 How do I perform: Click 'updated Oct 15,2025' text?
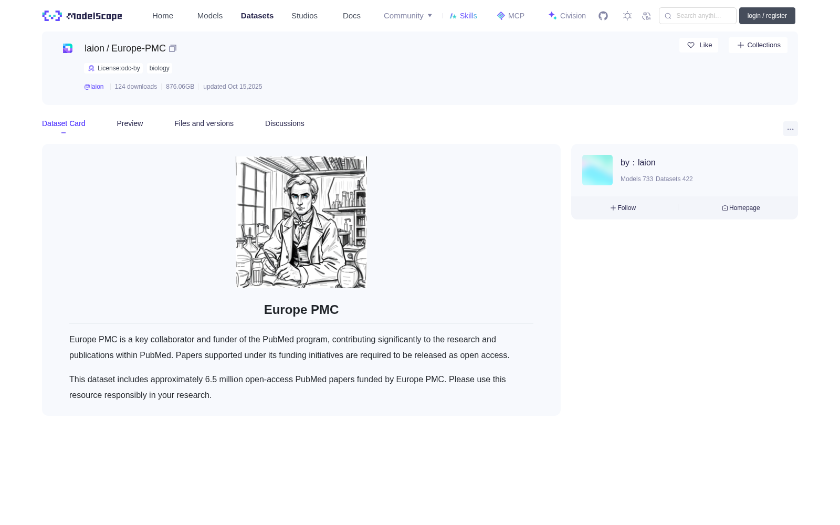coord(233,87)
